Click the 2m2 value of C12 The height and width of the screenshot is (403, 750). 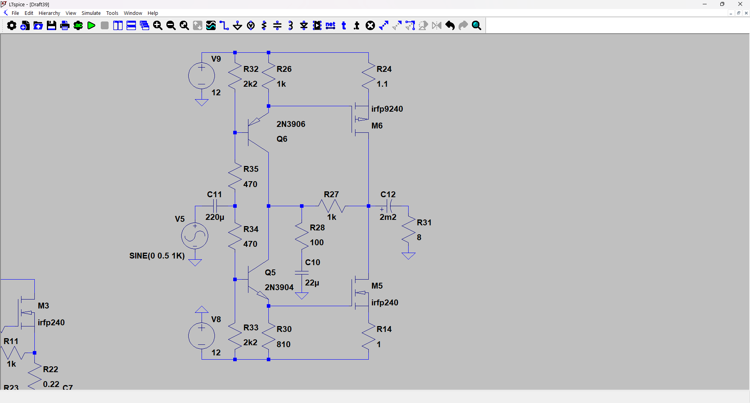pos(388,217)
